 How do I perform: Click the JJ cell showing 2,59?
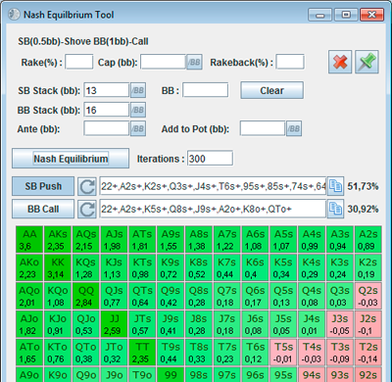(x=114, y=324)
